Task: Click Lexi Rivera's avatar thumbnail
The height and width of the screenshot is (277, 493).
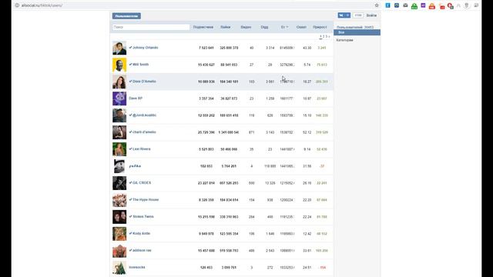Action: pyautogui.click(x=119, y=149)
